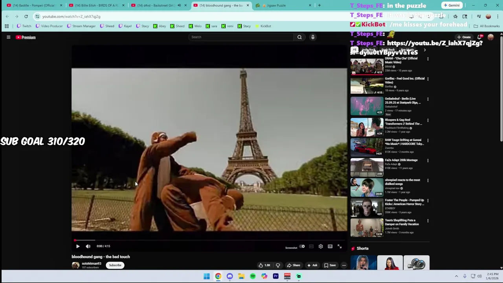Share the video
This screenshot has width=503, height=283.
[x=294, y=265]
